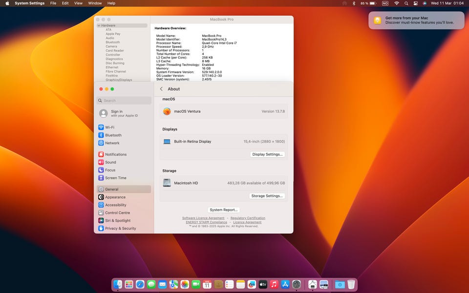
Task: Open Focus settings in the sidebar
Action: (110, 170)
